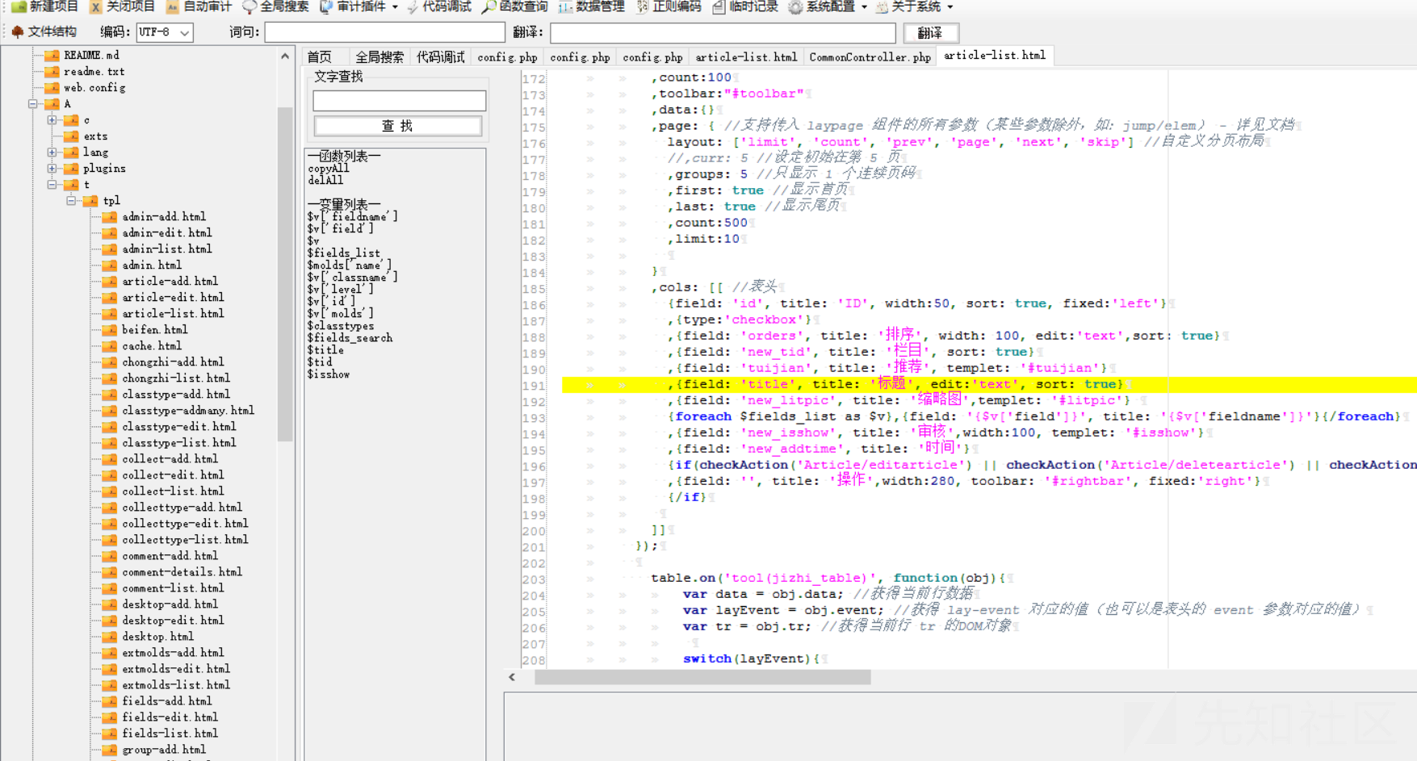Expand the plugins folder node
The width and height of the screenshot is (1417, 761).
point(52,168)
